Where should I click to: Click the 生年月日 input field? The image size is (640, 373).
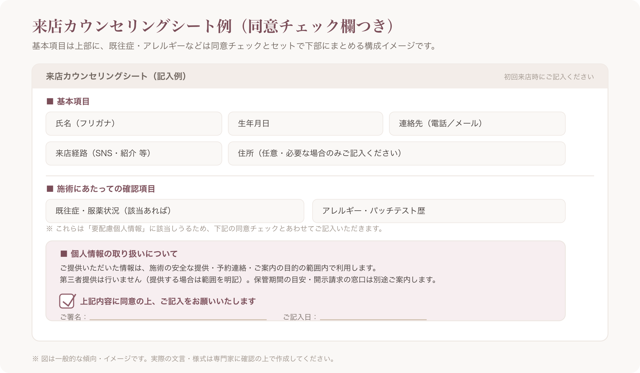click(305, 124)
